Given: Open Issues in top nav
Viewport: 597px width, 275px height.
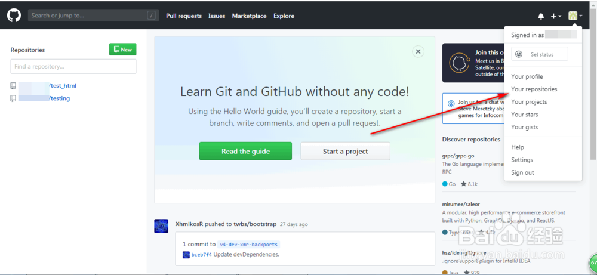Looking at the screenshot, I should pyautogui.click(x=217, y=16).
